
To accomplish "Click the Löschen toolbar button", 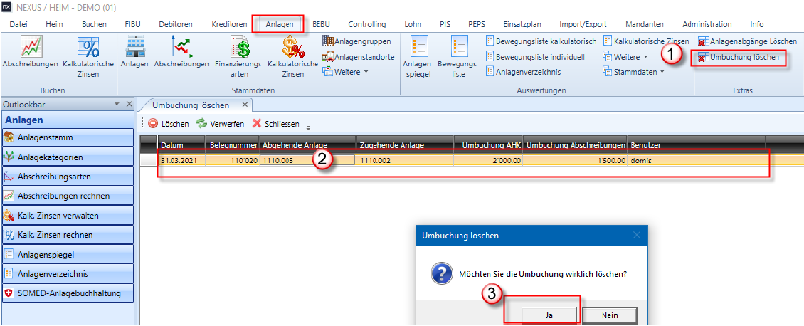I will [168, 124].
